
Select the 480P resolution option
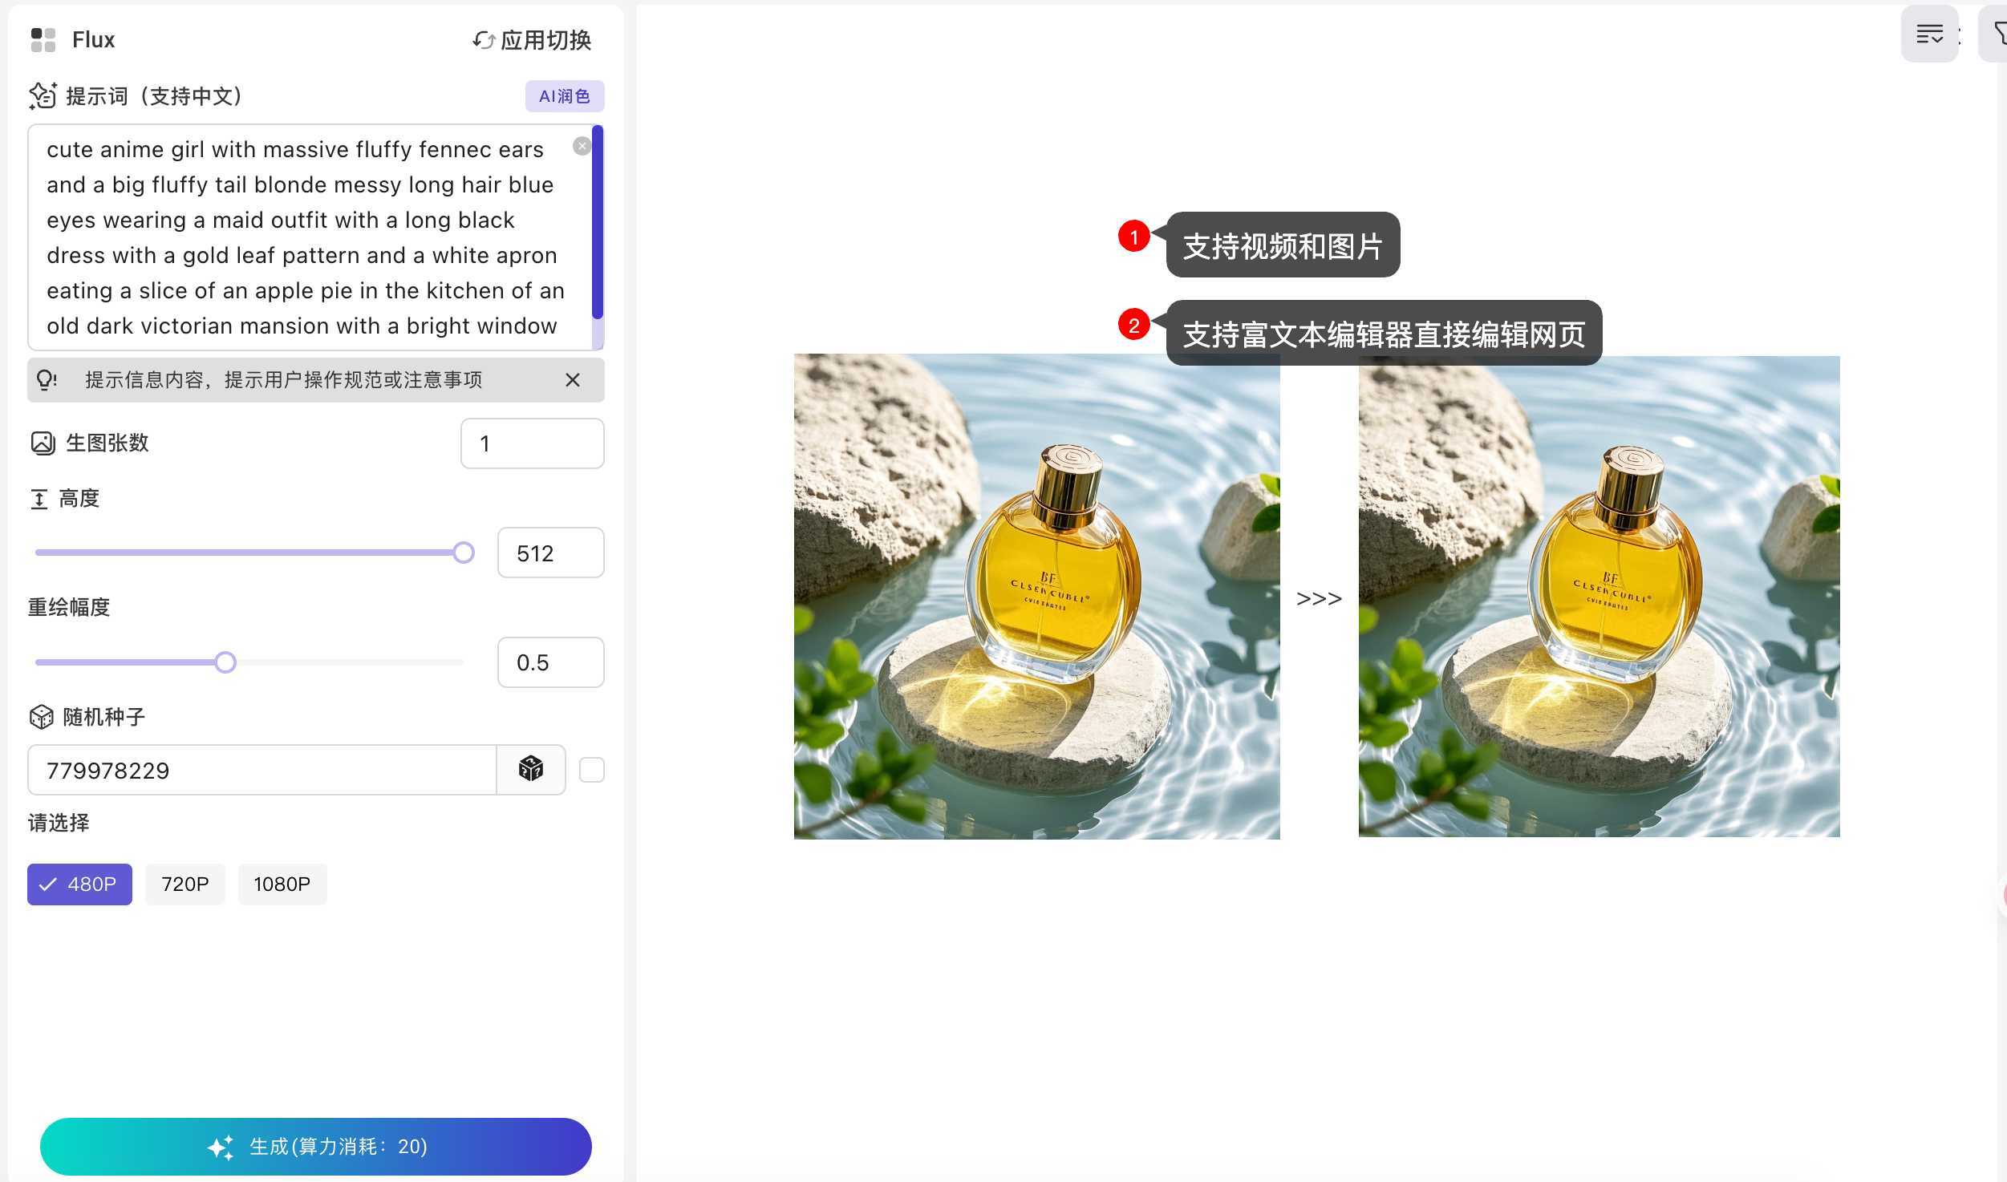pyautogui.click(x=79, y=884)
